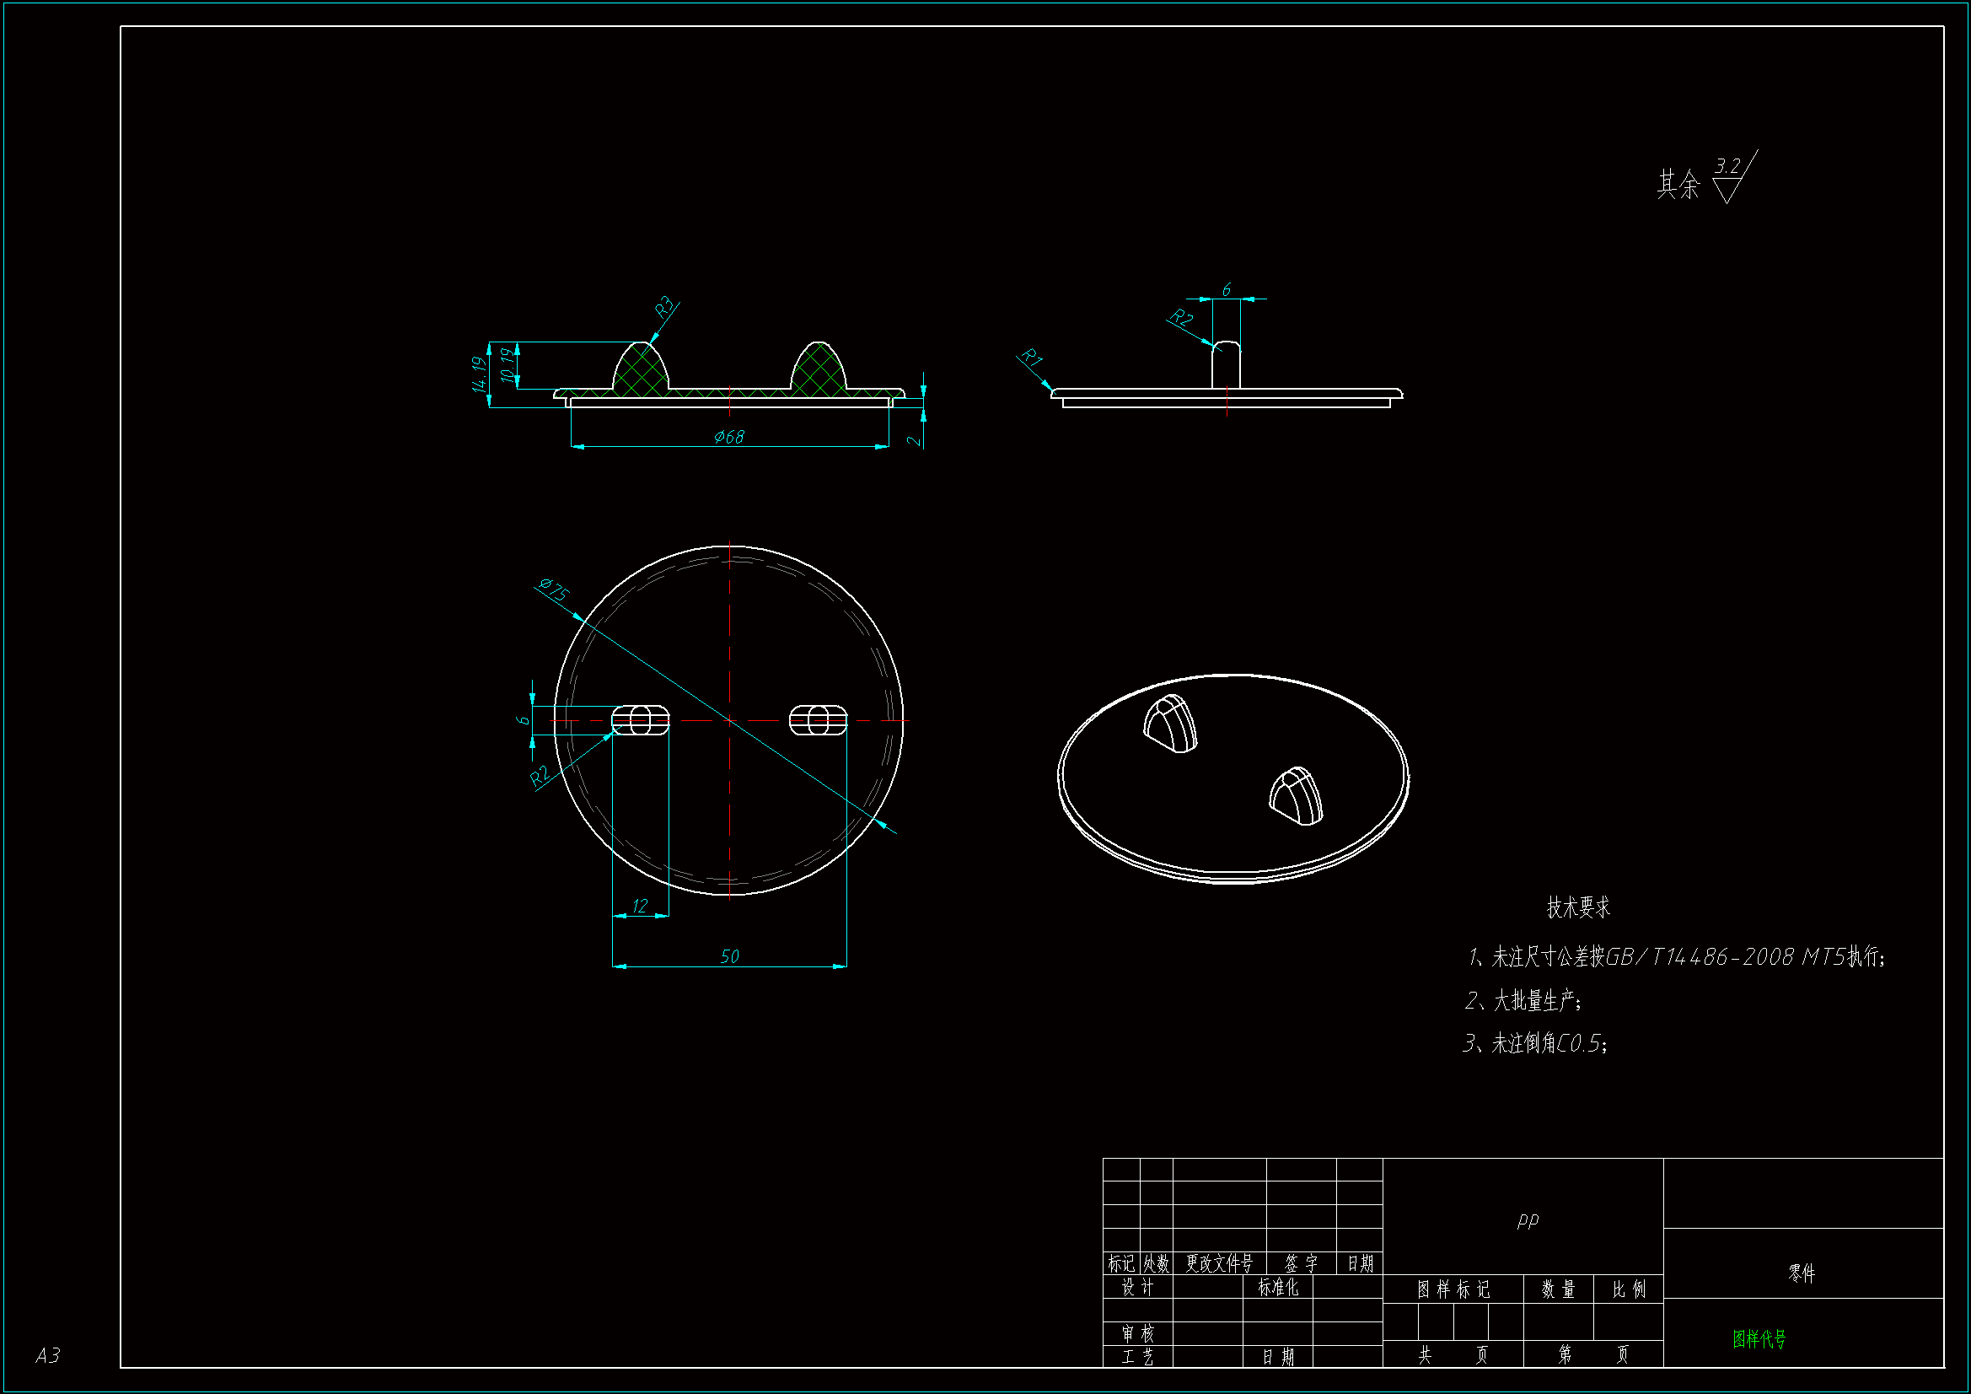Click the 其余 text near roughness symbol
The width and height of the screenshot is (1971, 1394).
point(1678,185)
